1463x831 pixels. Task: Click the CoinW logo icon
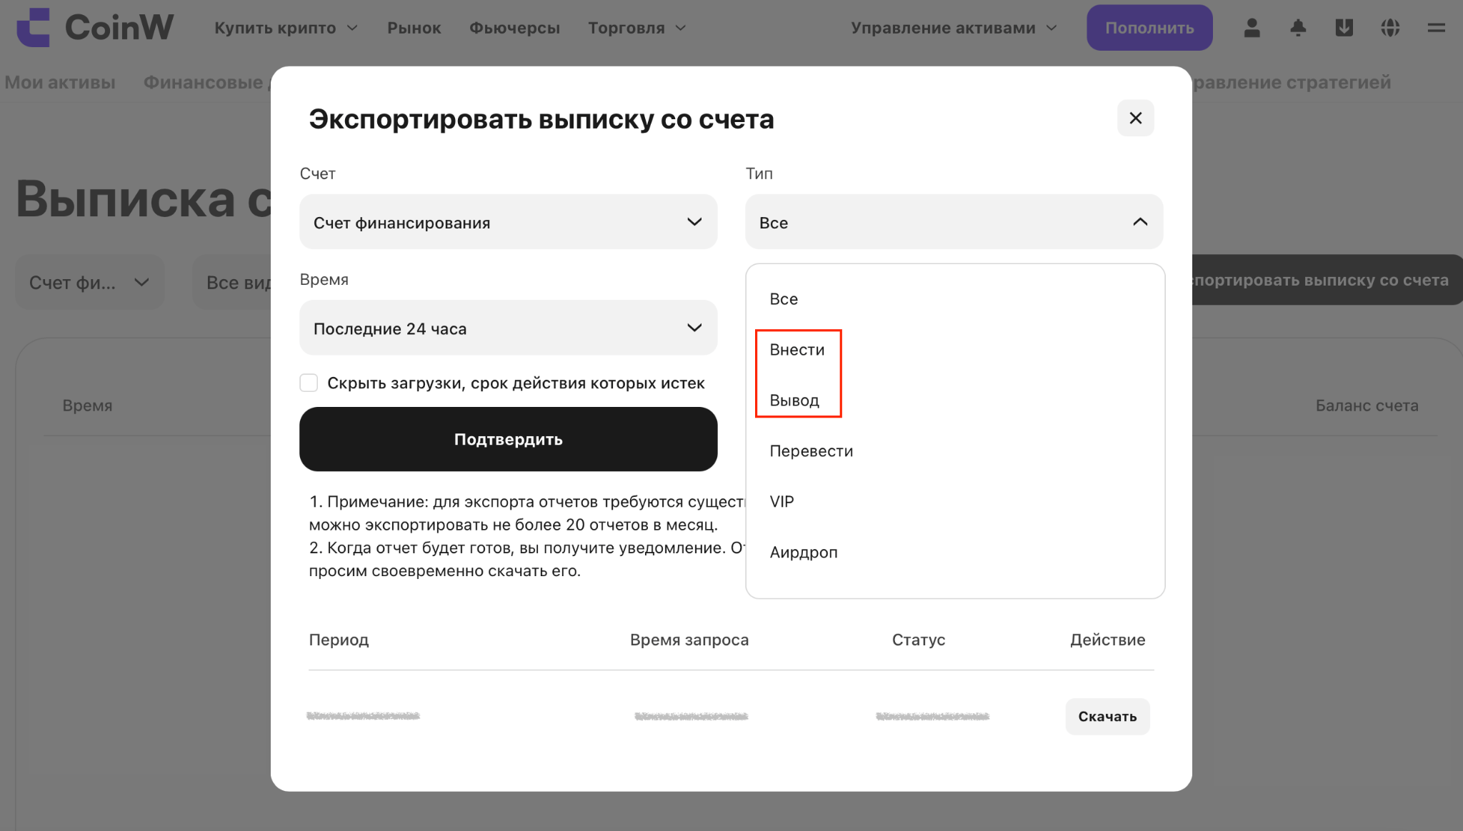tap(33, 27)
